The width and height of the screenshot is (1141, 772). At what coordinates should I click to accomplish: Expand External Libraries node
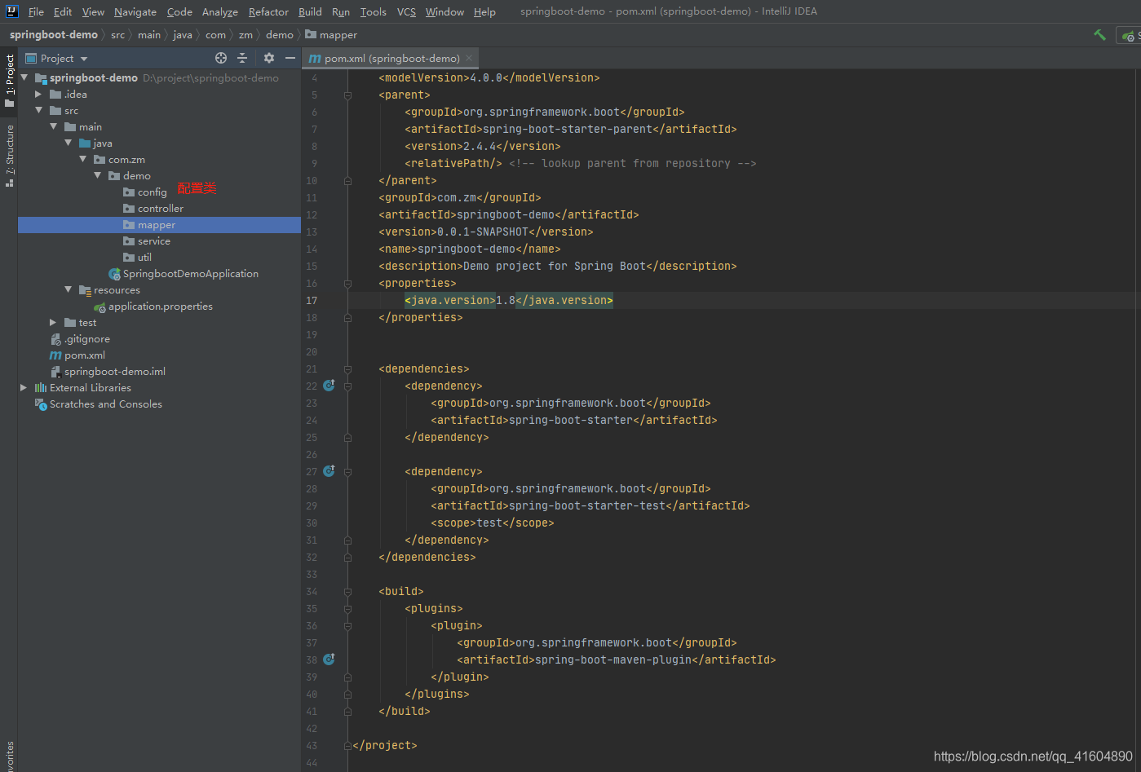coord(24,388)
